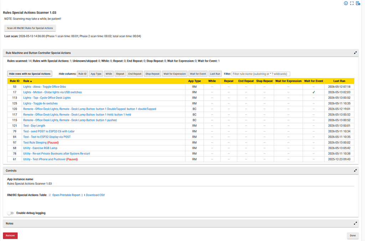Open Printable Report link
Screen dimensions: 365x241
click(x=66, y=195)
